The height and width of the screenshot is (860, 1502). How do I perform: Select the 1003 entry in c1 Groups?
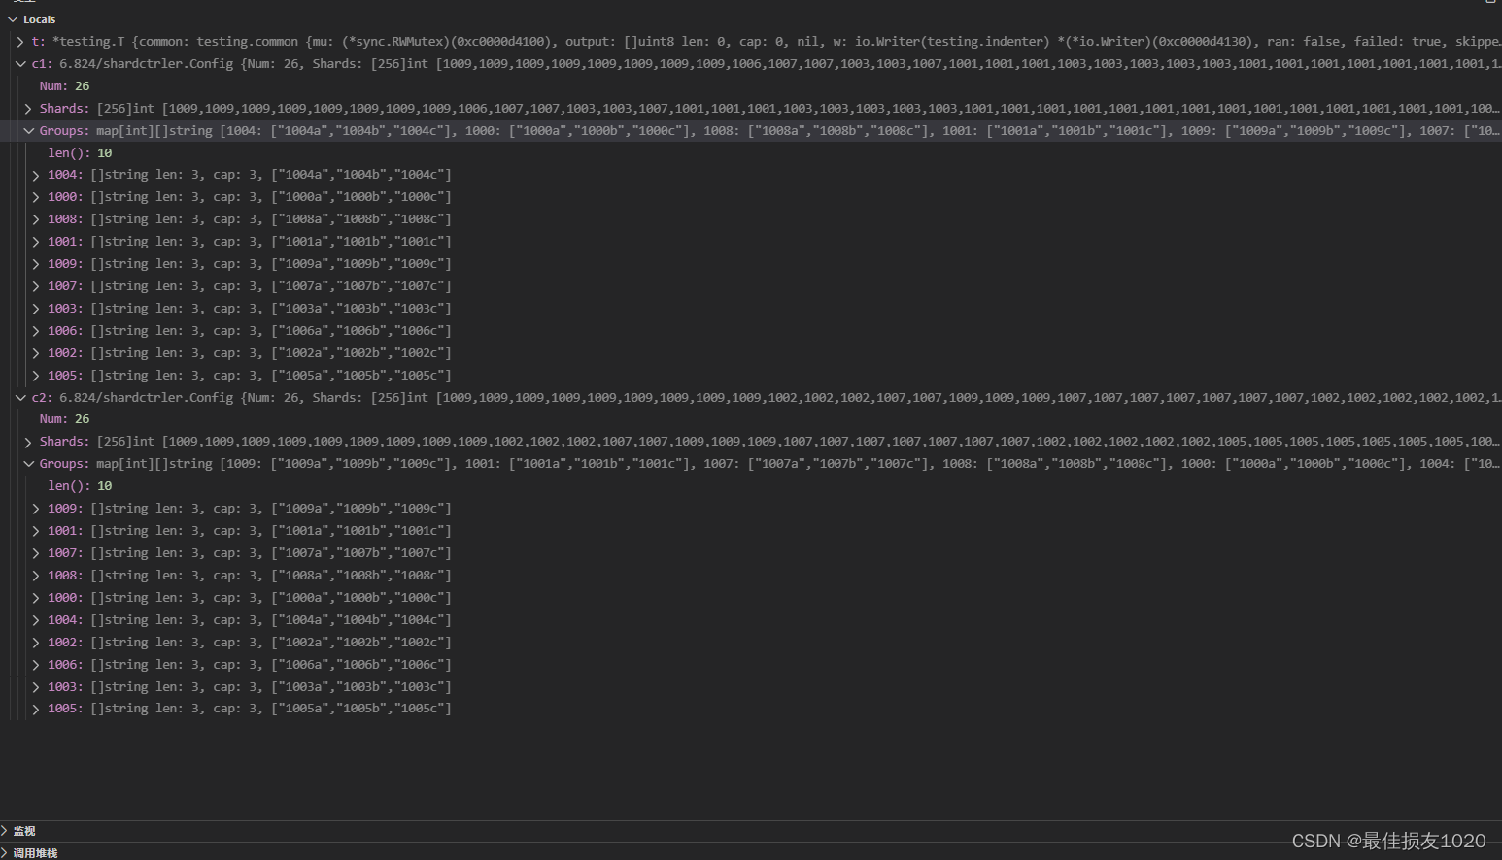click(751, 309)
